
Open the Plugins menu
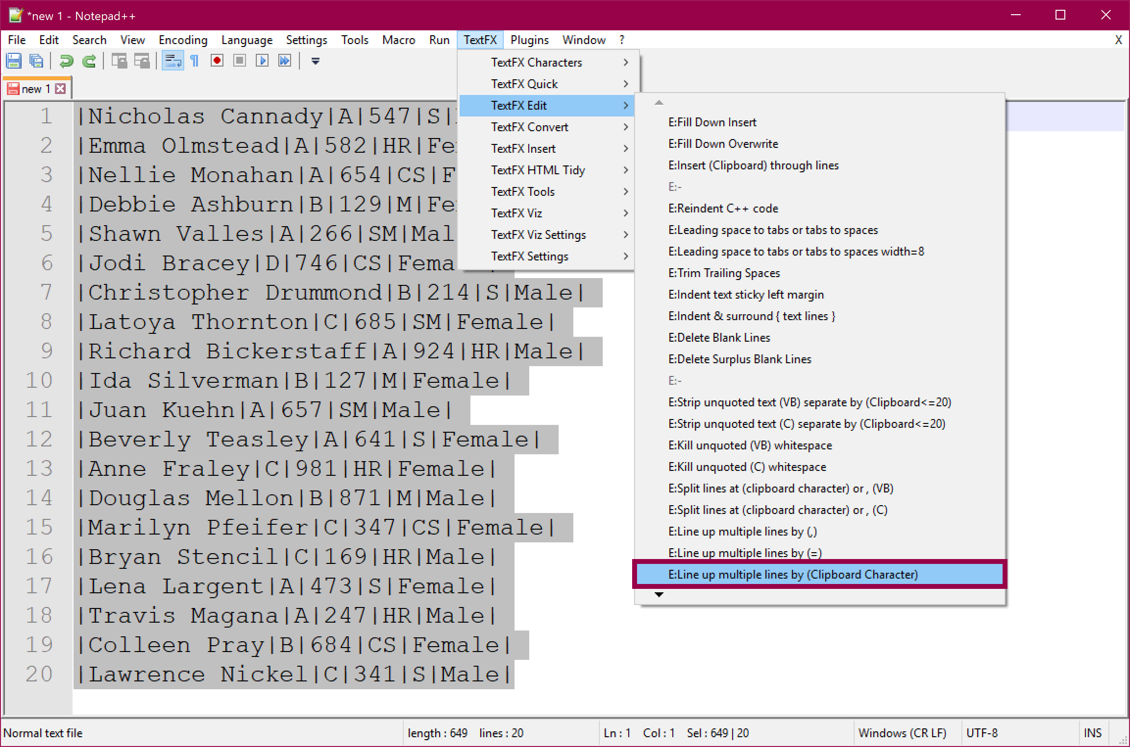[x=529, y=40]
